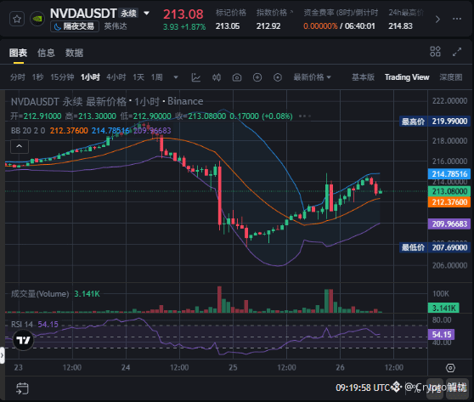Select the 分时 time interval
474x402 pixels.
point(18,77)
